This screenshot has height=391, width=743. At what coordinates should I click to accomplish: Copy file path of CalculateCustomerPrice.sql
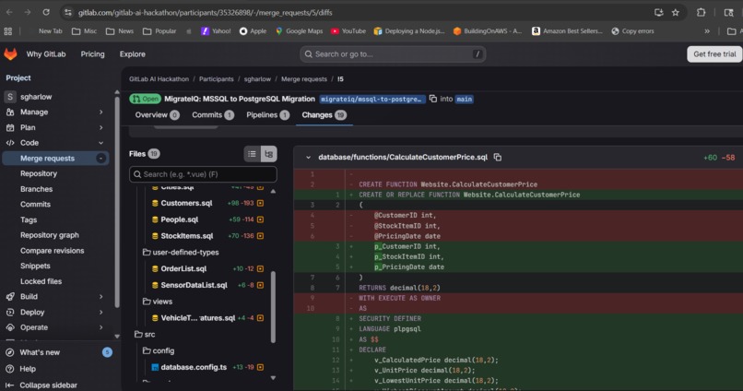(498, 157)
